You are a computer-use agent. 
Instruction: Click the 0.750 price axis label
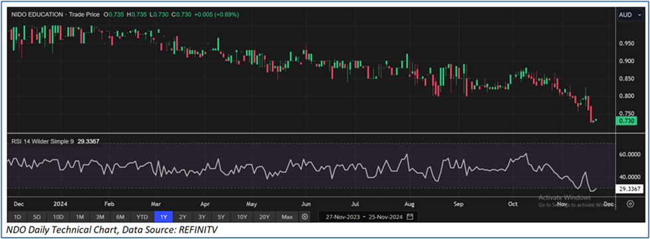click(x=626, y=114)
